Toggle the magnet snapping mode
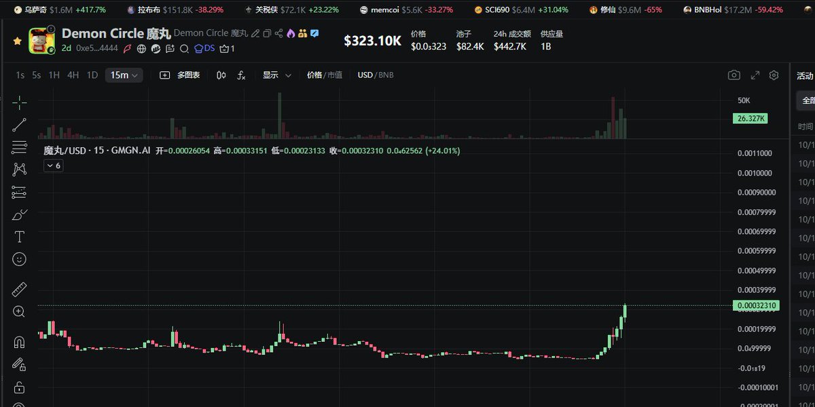The image size is (815, 407). [19, 343]
